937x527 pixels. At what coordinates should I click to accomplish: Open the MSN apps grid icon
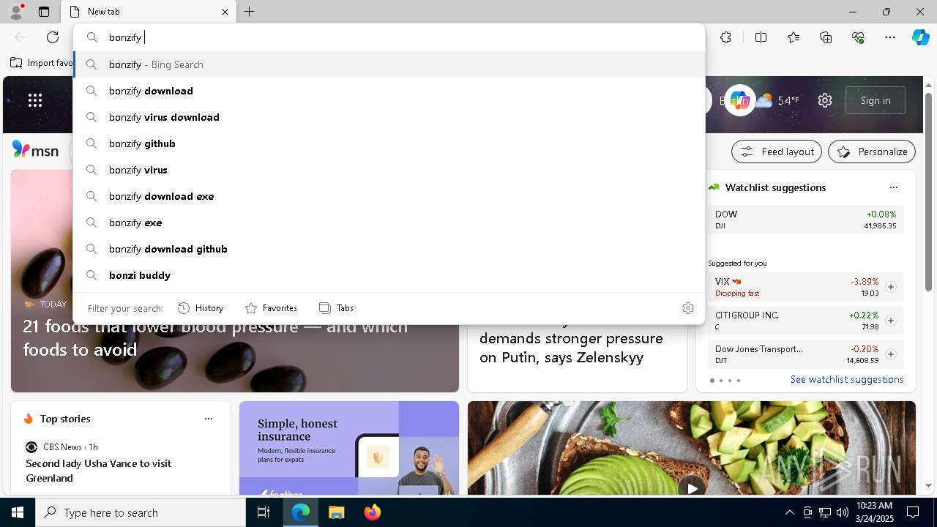(35, 100)
